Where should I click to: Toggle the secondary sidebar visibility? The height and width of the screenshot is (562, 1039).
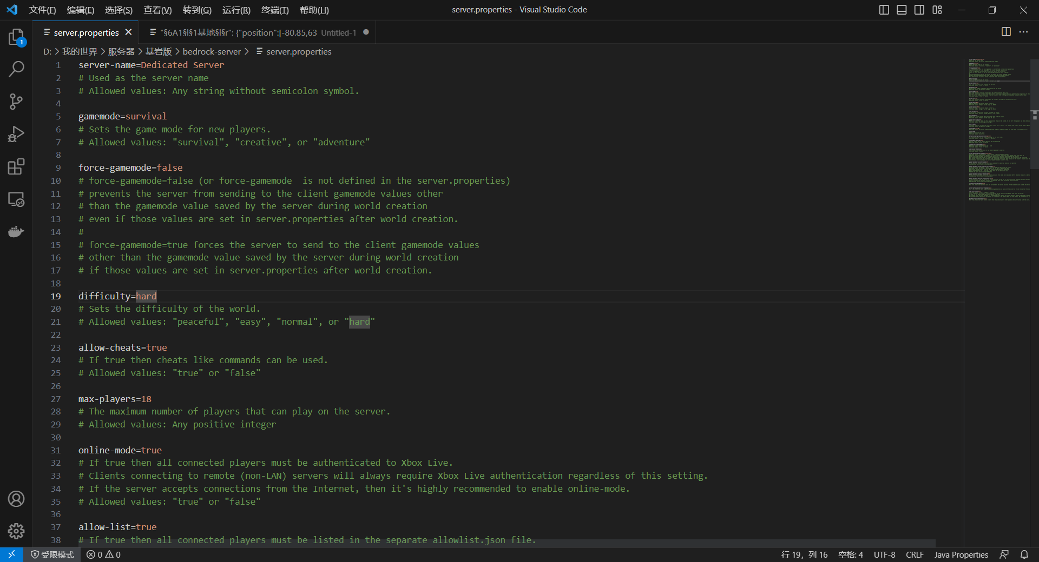[919, 9]
